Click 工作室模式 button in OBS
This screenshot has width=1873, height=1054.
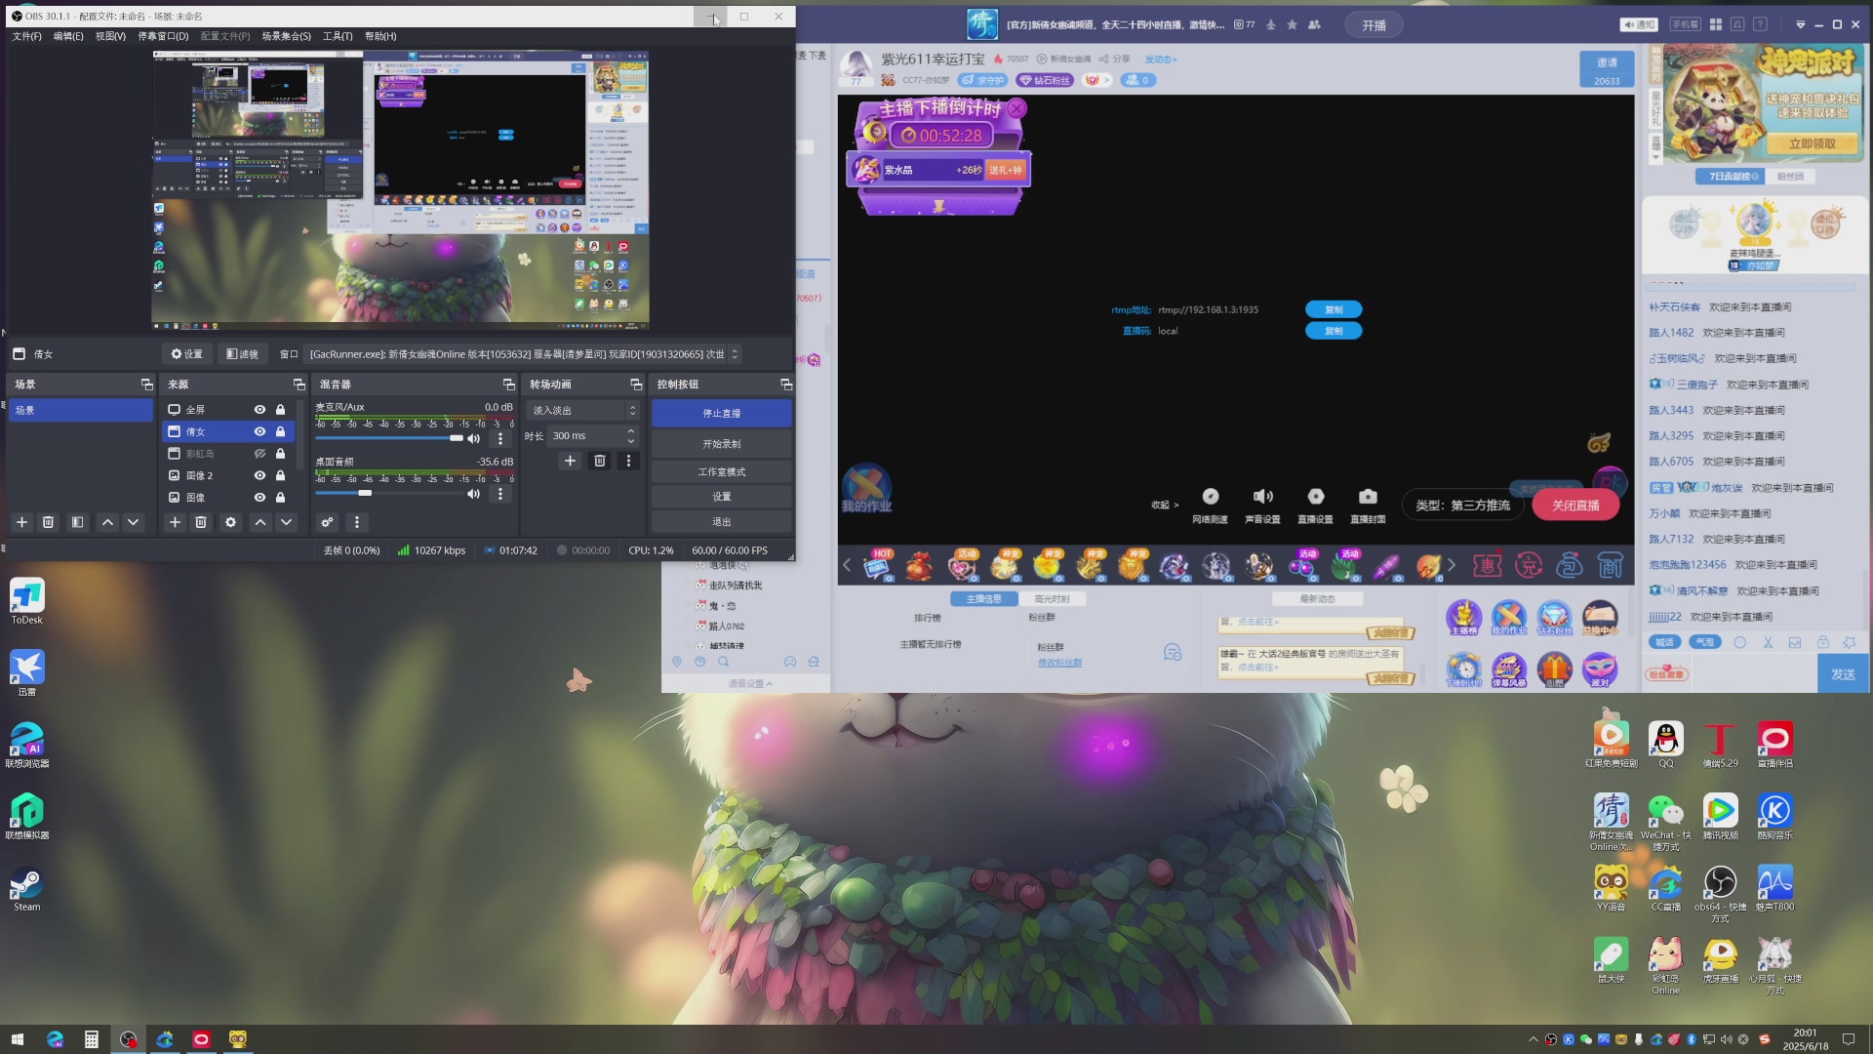coord(722,472)
